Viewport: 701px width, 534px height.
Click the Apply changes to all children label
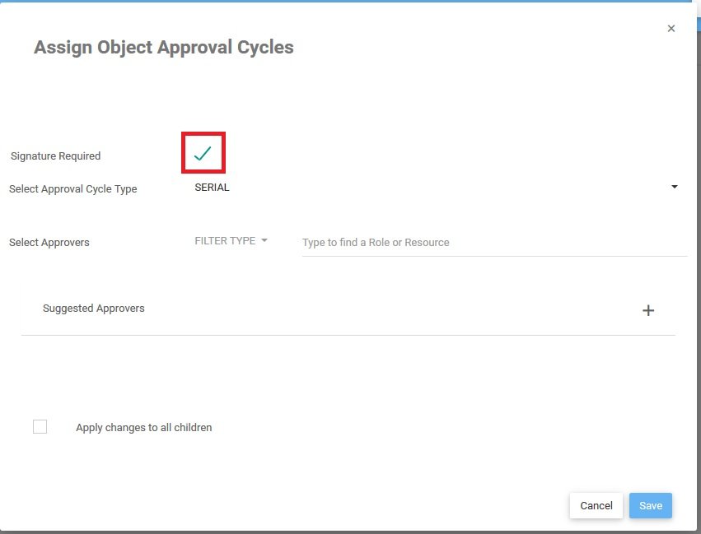click(144, 428)
